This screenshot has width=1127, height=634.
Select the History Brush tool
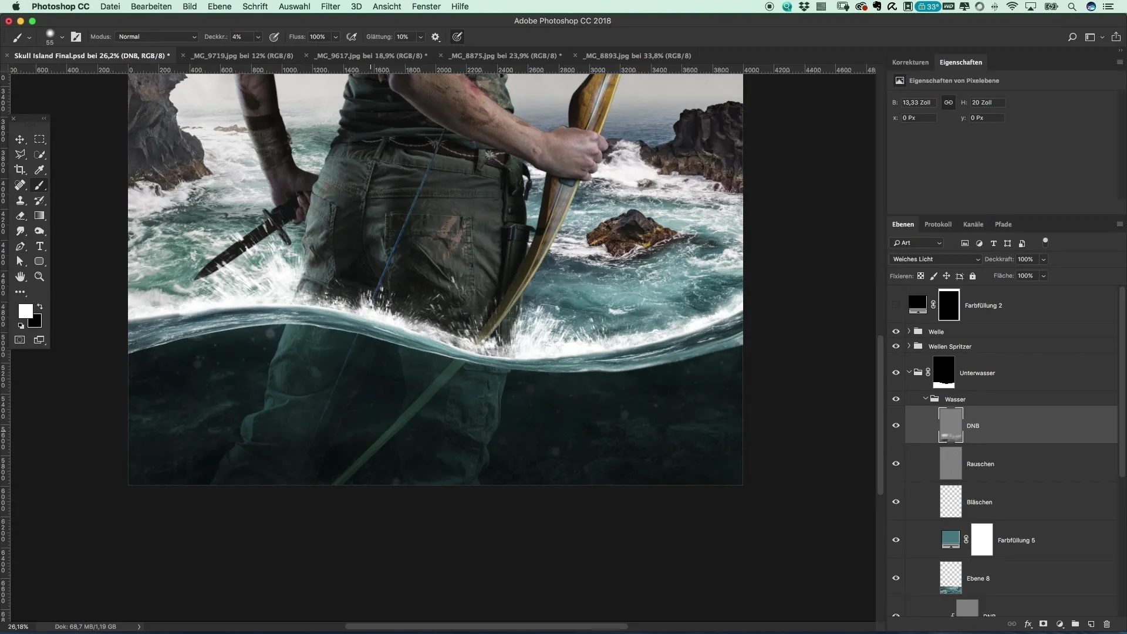(39, 200)
